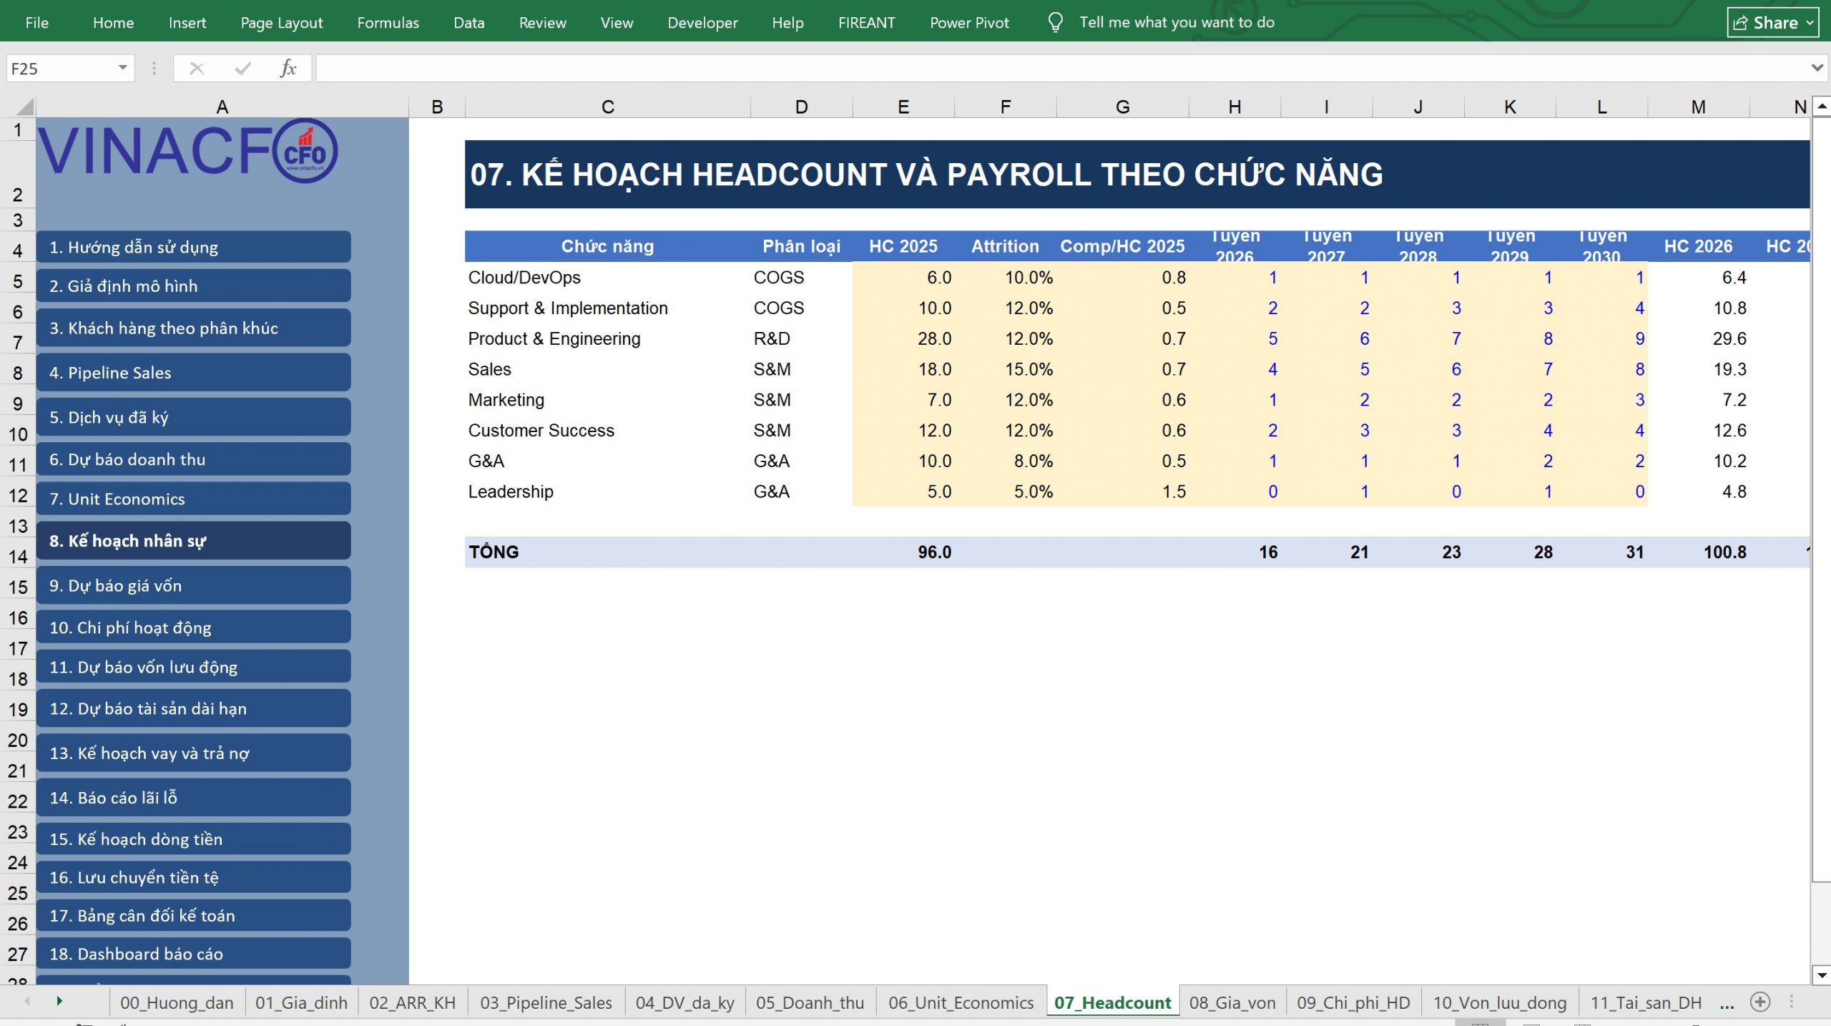Open the View ribbon tab
Screen dimensions: 1831x1026
click(617, 22)
